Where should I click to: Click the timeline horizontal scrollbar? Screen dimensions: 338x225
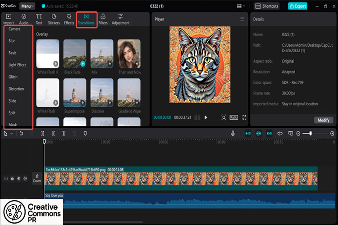[x=103, y=222]
